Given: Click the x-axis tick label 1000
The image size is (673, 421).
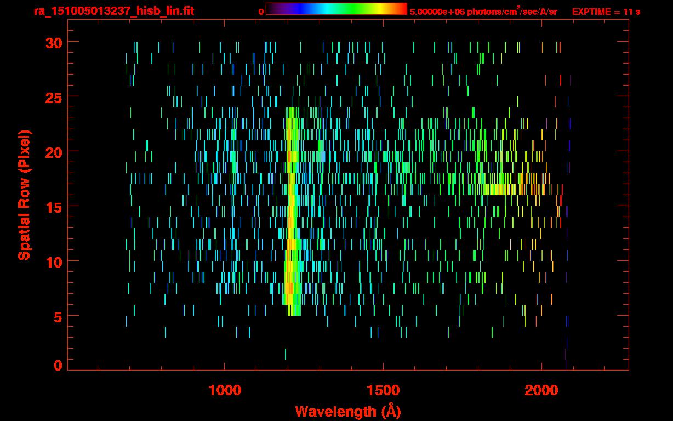Looking at the screenshot, I should [x=225, y=391].
